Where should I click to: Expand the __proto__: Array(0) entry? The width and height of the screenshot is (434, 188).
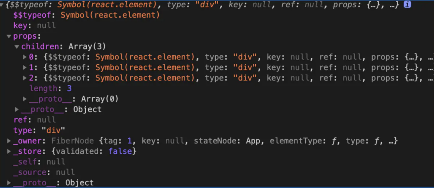(25, 99)
